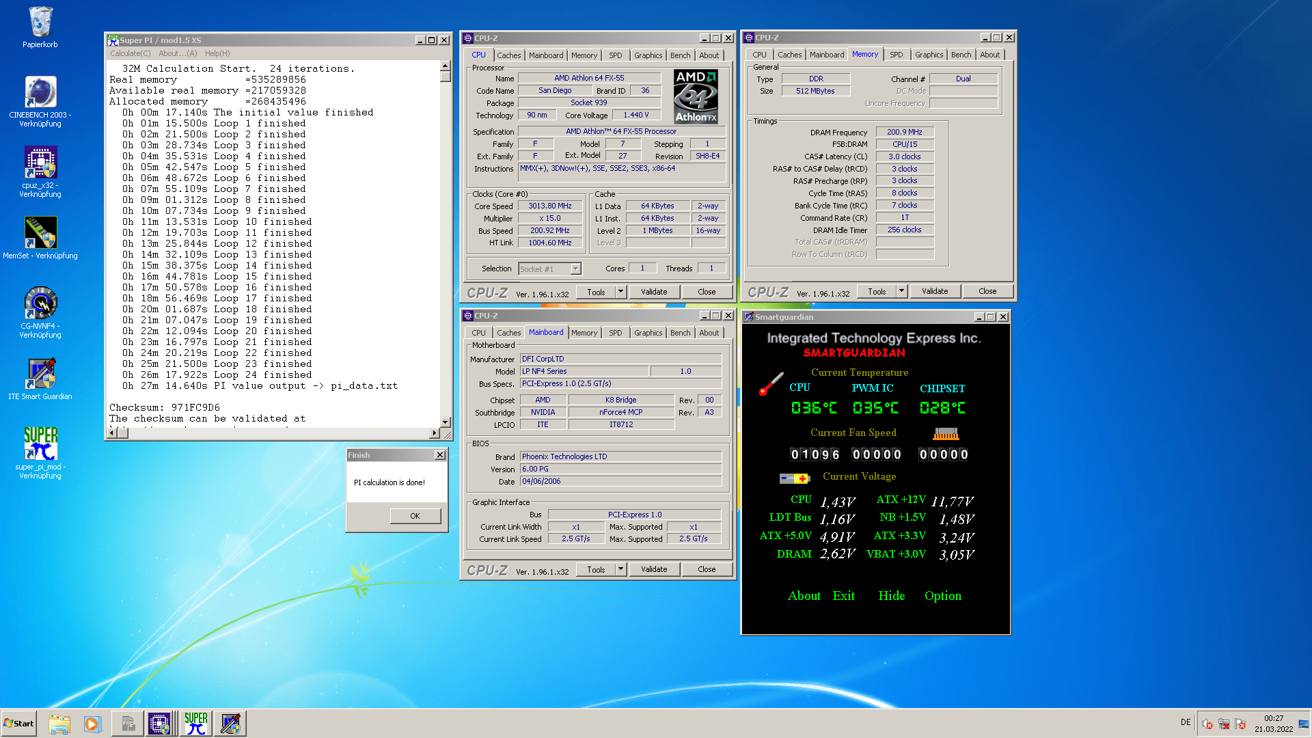Click the clock showing 00:27 in tray
The height and width of the screenshot is (738, 1312).
click(x=1274, y=718)
